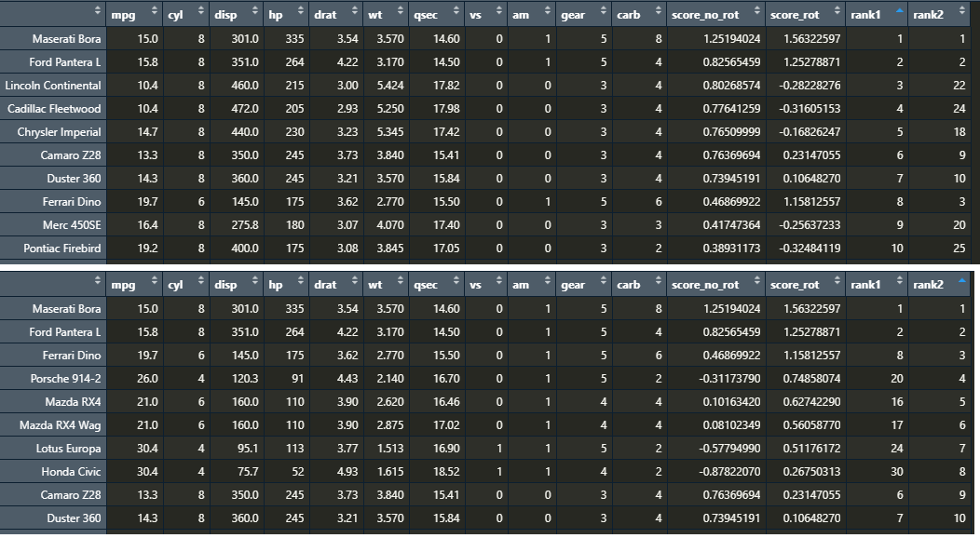980x538 pixels.
Task: Select Maserati Bora in the top table
Action: (67, 39)
